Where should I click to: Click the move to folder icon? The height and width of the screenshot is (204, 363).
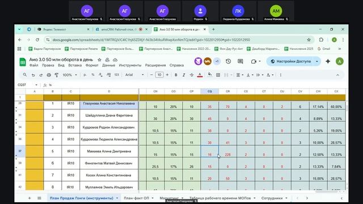tap(107, 60)
